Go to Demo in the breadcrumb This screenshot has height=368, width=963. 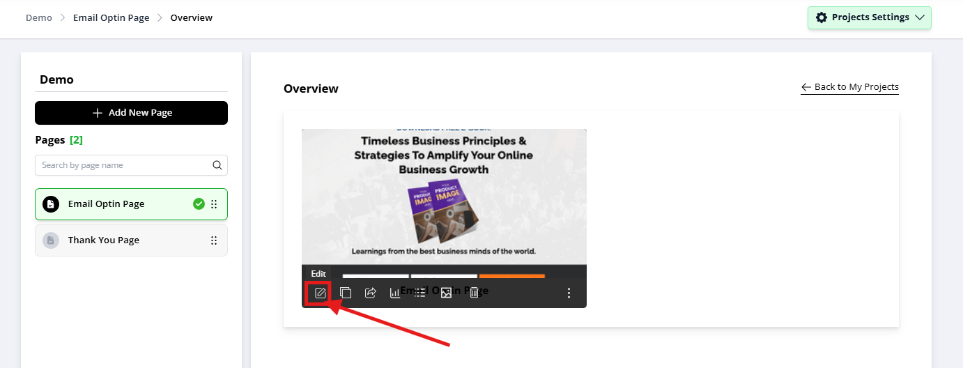click(39, 17)
